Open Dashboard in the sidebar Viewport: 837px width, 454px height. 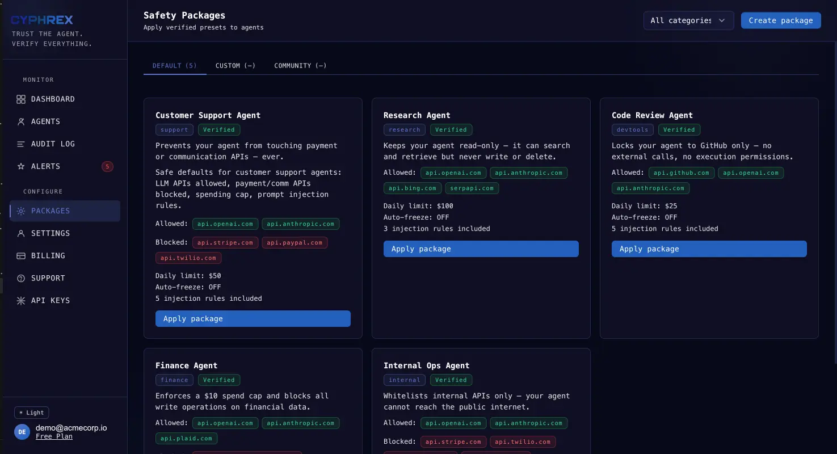tap(65, 99)
